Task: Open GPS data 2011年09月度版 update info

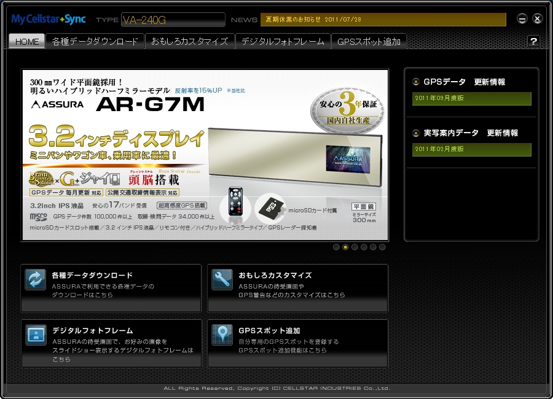Action: pos(471,98)
